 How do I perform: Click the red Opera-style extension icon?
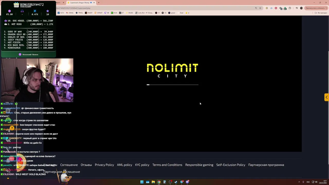coord(276,8)
